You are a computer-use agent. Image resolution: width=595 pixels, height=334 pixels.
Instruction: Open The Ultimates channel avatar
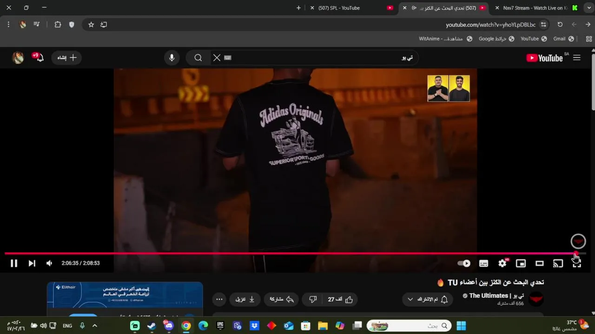536,299
